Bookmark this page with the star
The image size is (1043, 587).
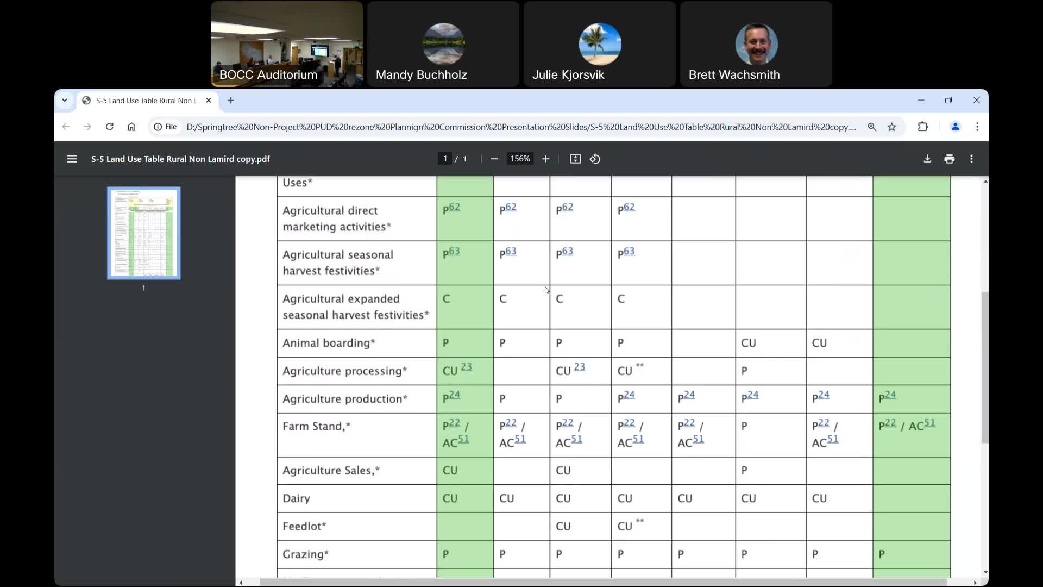click(892, 127)
